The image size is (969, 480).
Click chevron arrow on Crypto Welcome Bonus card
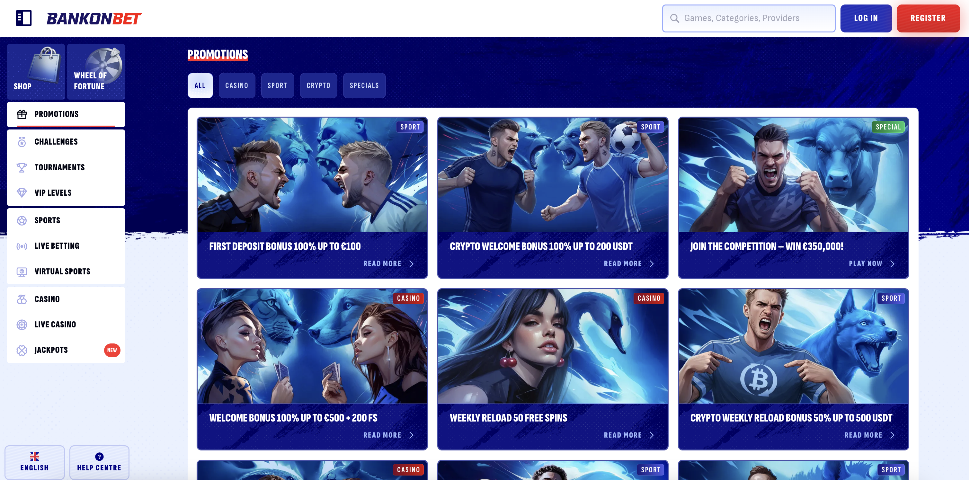pos(652,264)
